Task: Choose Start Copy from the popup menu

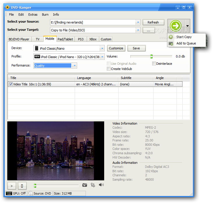Action: tap(184, 37)
